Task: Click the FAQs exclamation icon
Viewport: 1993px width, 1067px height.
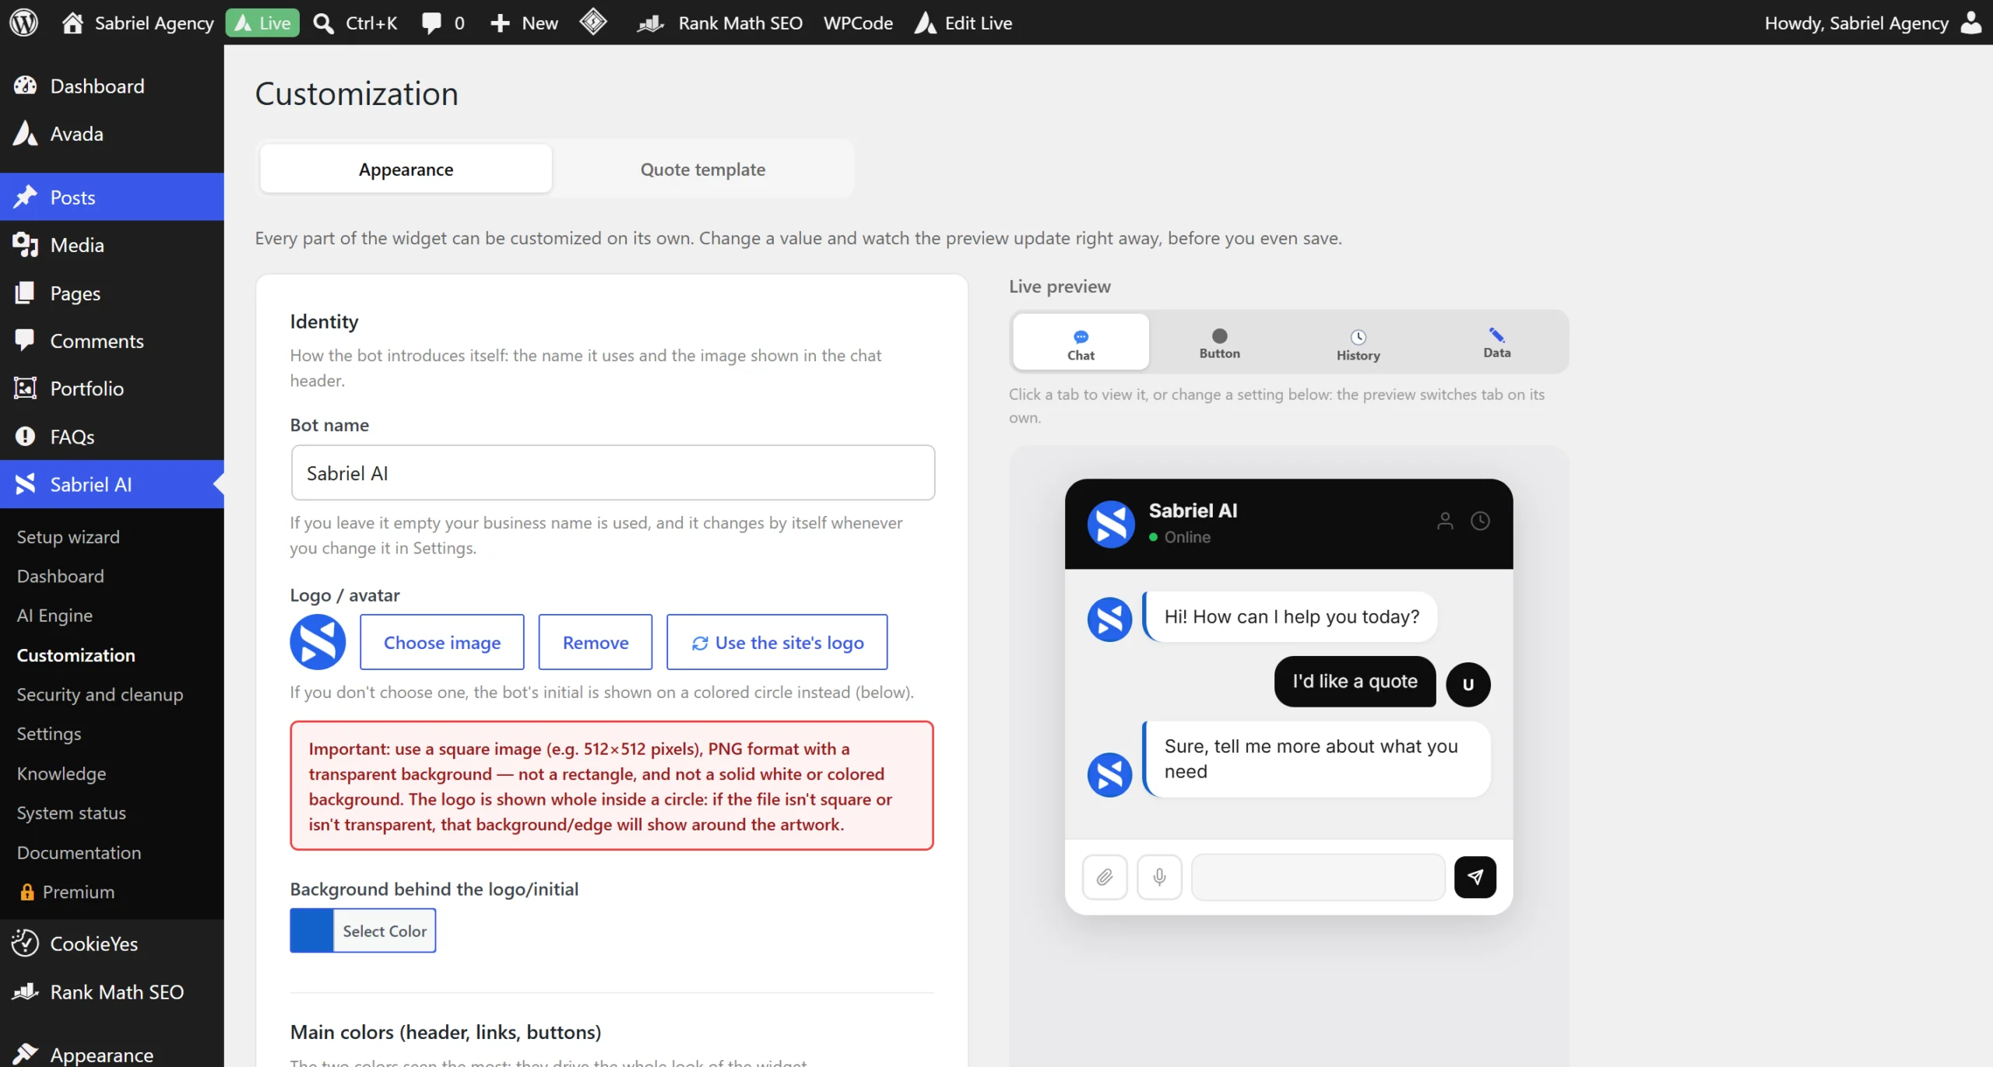Action: [x=25, y=436]
